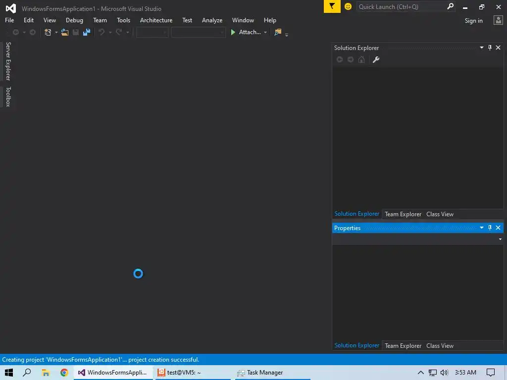
Task: Open the Redo history dropdown arrow
Action: pyautogui.click(x=128, y=32)
